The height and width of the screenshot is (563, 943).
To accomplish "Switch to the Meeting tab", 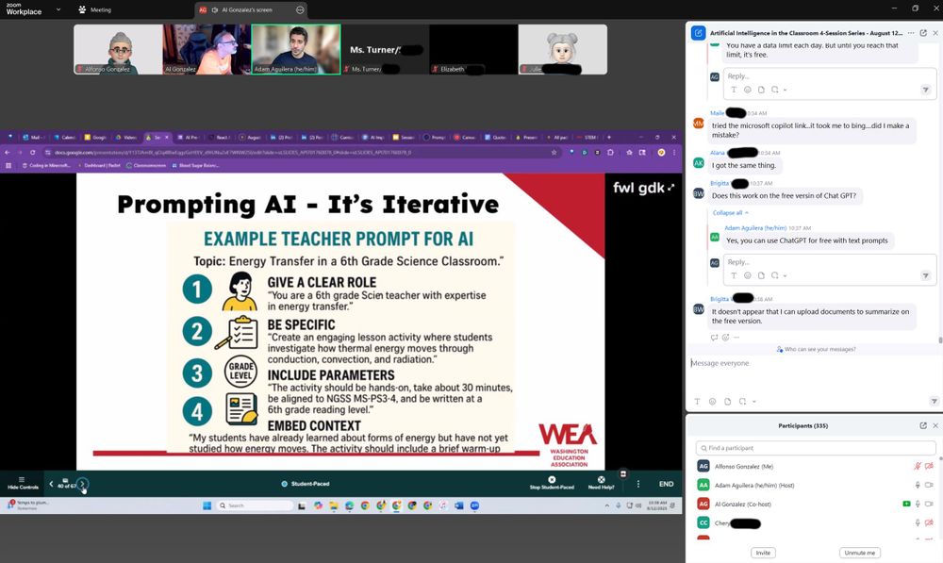I will 95,9.
